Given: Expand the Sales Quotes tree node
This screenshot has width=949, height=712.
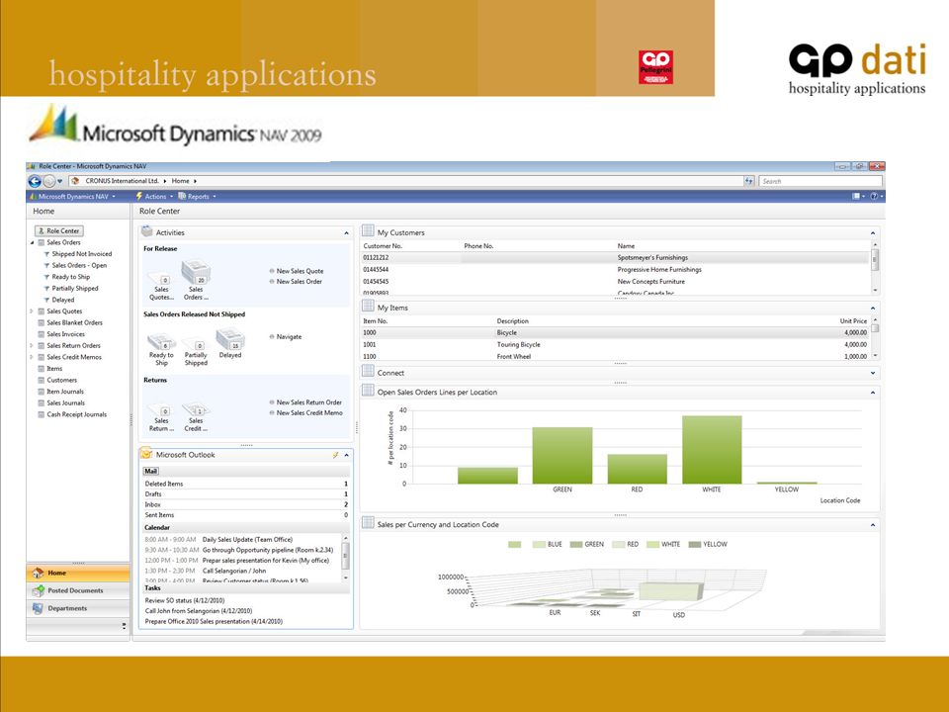Looking at the screenshot, I should [32, 311].
